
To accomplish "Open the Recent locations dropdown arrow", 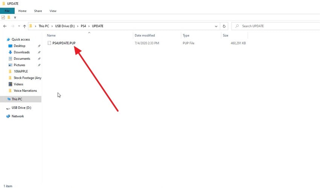I will click(19, 26).
